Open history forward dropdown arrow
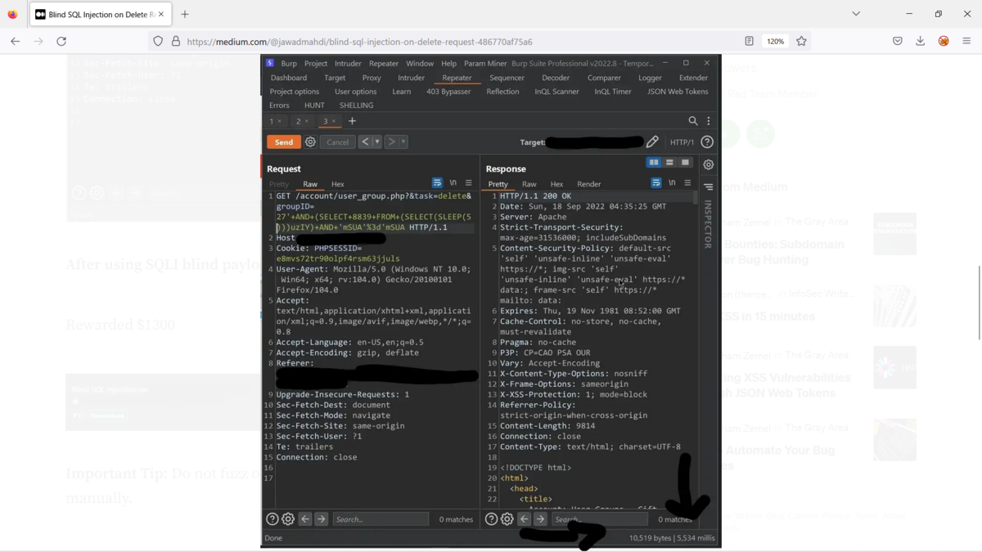This screenshot has width=982, height=552. coord(403,141)
